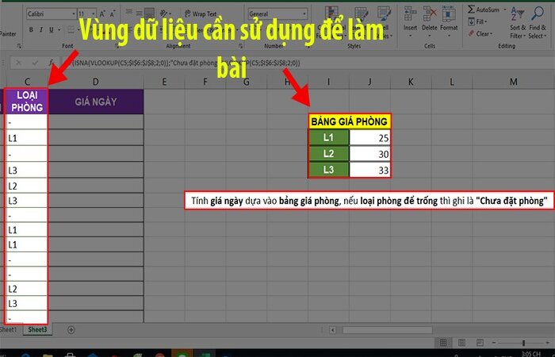Confirm the formula with the checkmark icon
The height and width of the screenshot is (357, 555).
click(35, 63)
